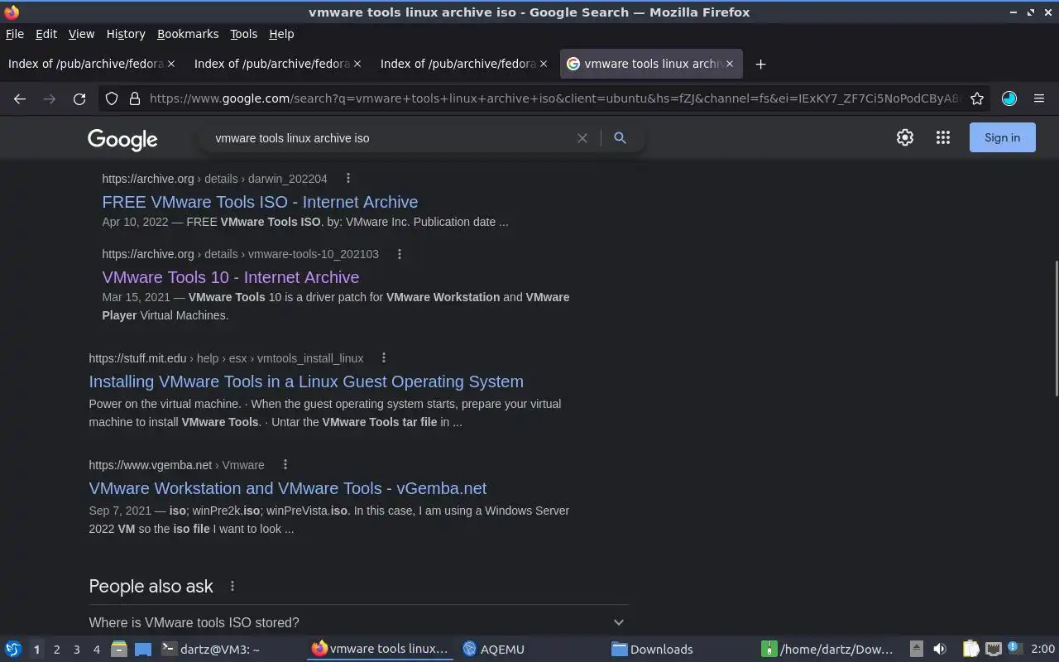This screenshot has width=1059, height=662.
Task: Open options for stuff.mit.edu result
Action: coord(384,358)
